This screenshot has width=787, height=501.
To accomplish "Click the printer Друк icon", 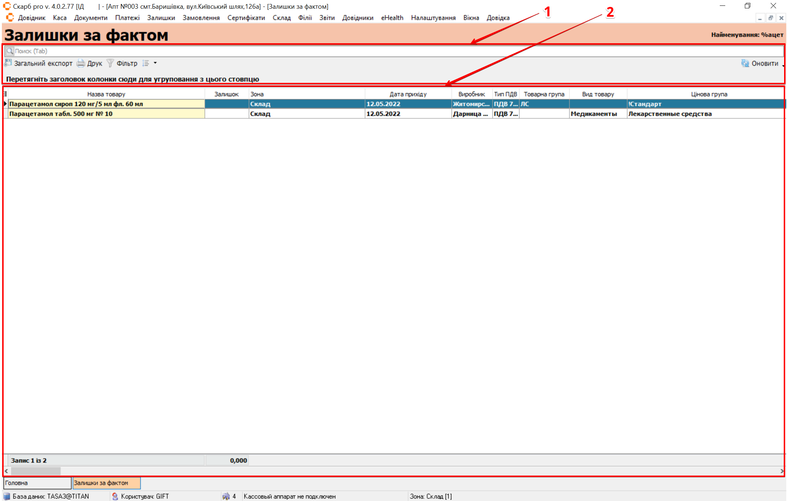I will click(81, 63).
